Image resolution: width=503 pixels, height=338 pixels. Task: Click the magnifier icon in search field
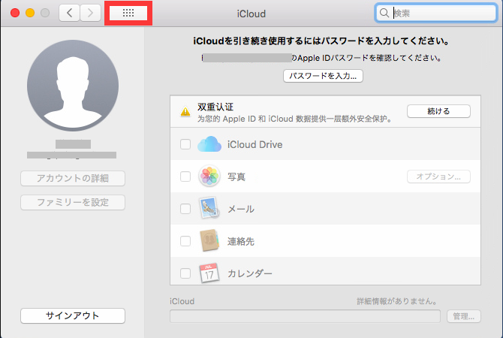384,13
